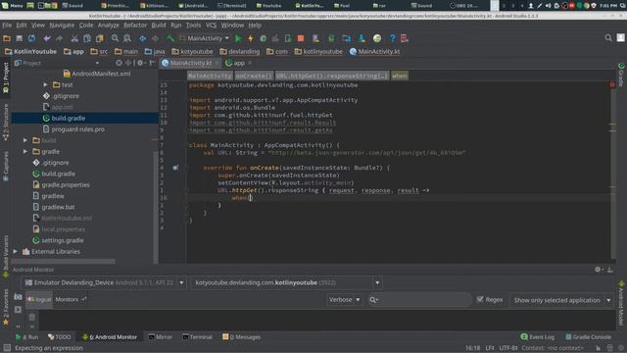Open the 4: Run tool window

[26, 337]
